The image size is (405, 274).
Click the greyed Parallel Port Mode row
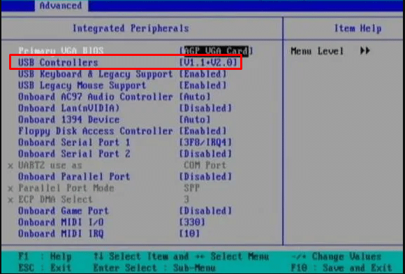[x=66, y=188]
